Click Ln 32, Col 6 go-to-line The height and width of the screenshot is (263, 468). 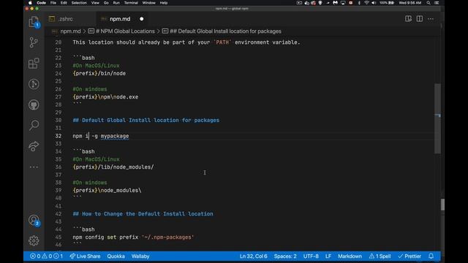pyautogui.click(x=254, y=256)
